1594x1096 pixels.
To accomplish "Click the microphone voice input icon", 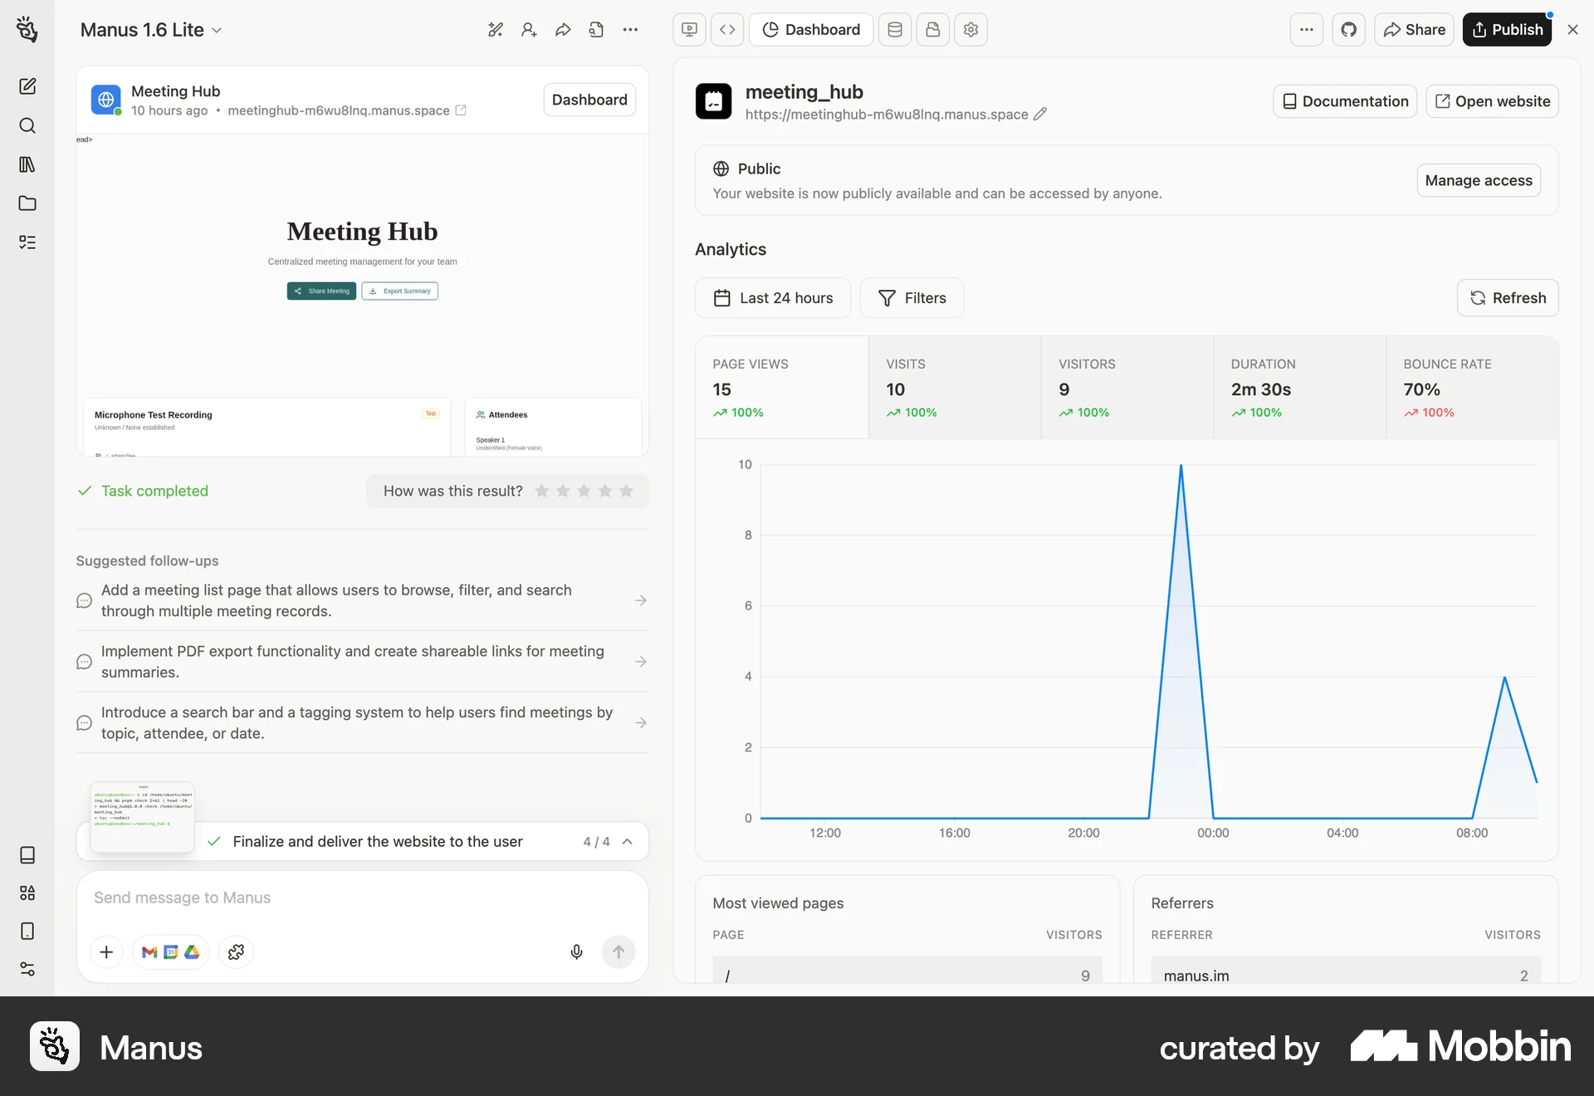I will click(x=576, y=952).
